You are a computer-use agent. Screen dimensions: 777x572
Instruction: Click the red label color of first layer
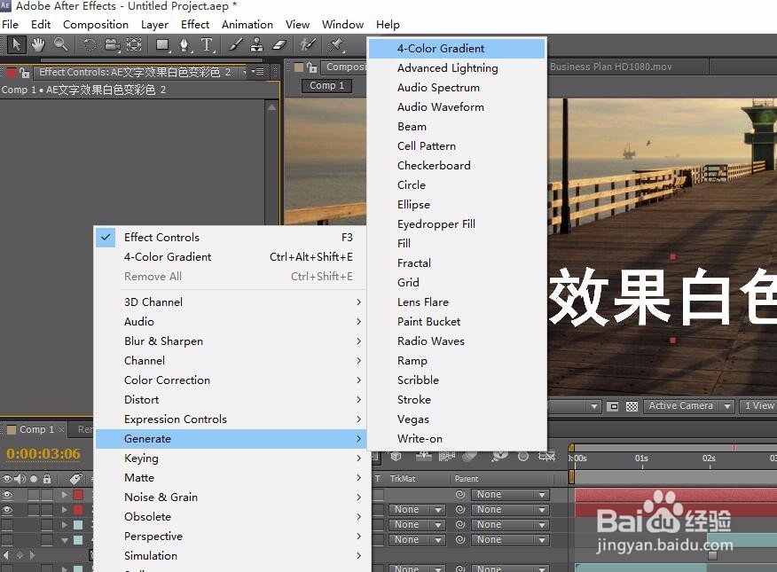[x=78, y=495]
